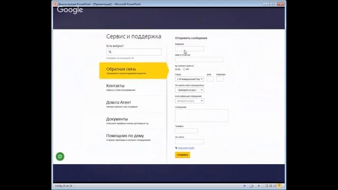The width and height of the screenshot is (338, 190).
Task: Click the yellow 'Отправить' button
Action: tap(182, 155)
